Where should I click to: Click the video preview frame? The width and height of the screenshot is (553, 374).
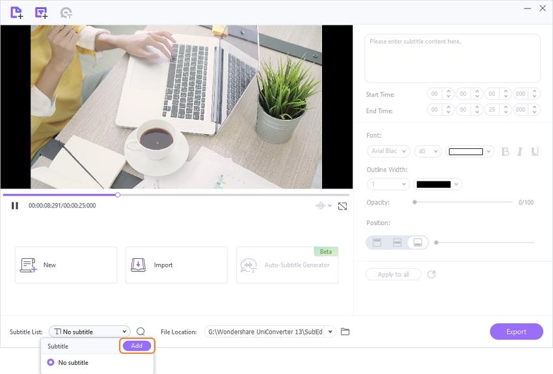tap(176, 107)
